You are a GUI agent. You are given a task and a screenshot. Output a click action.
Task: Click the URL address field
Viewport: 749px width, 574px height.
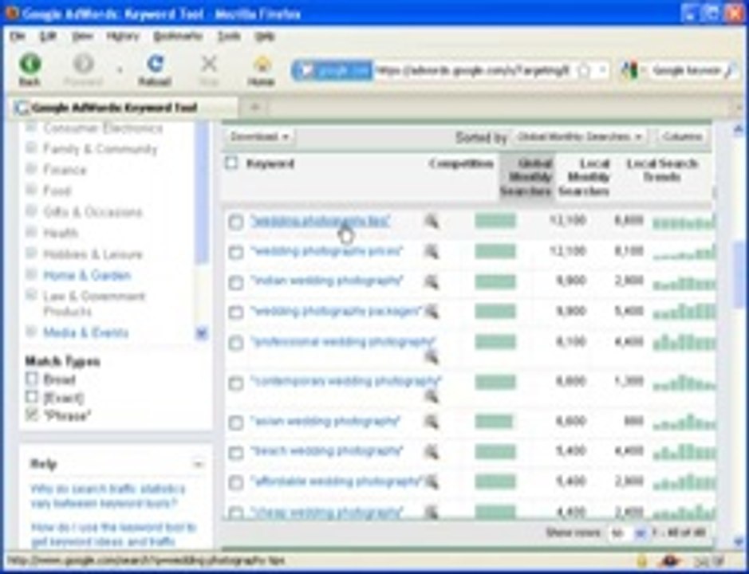pos(473,71)
